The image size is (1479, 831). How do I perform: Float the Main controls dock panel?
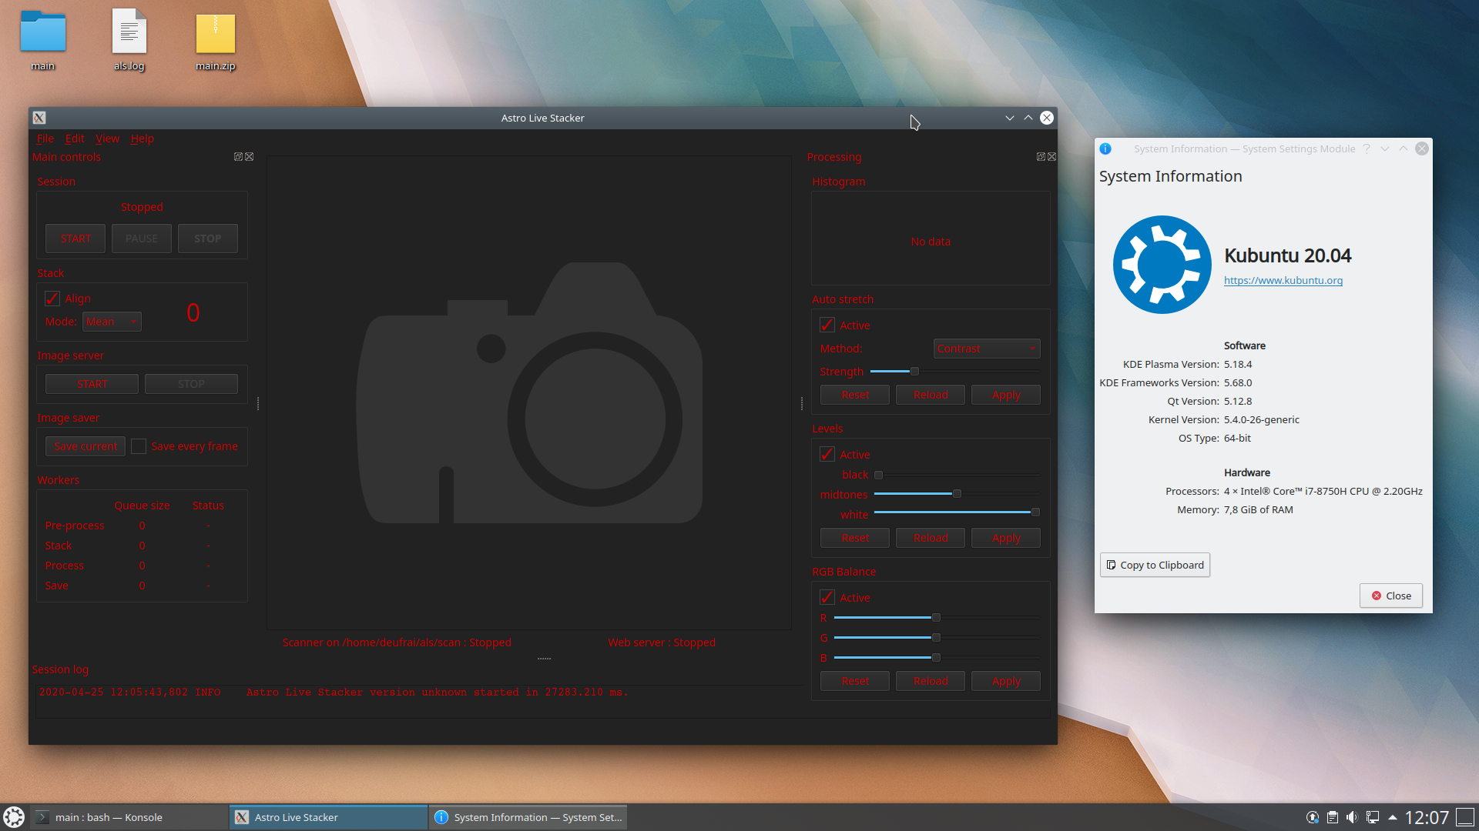238,157
